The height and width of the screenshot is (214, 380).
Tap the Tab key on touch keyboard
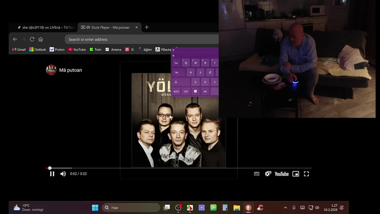pyautogui.click(x=178, y=72)
